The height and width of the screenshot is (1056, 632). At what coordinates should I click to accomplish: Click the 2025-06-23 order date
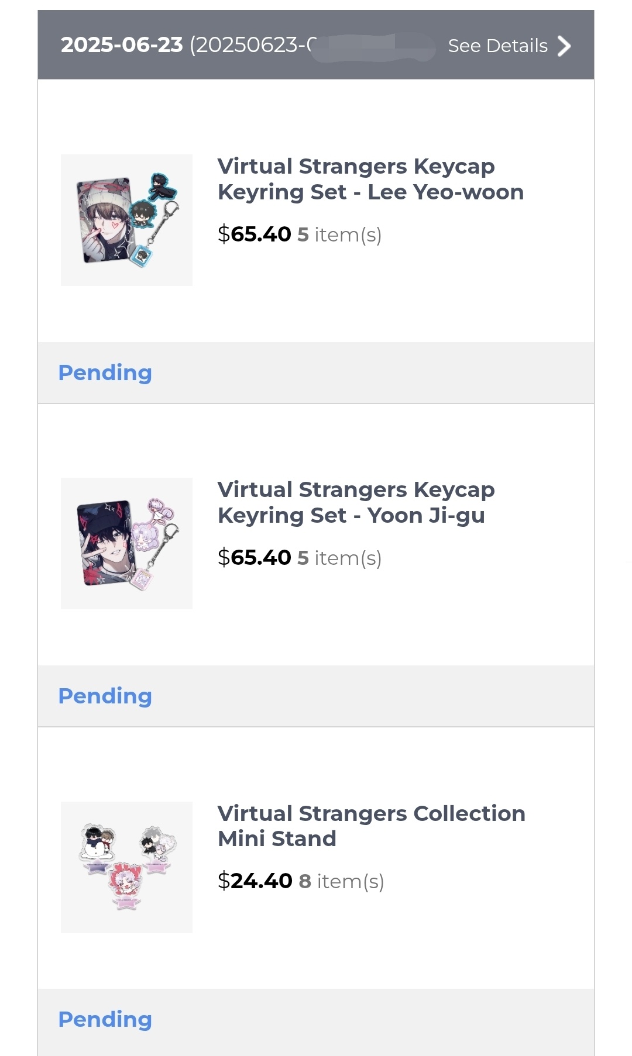pos(122,45)
